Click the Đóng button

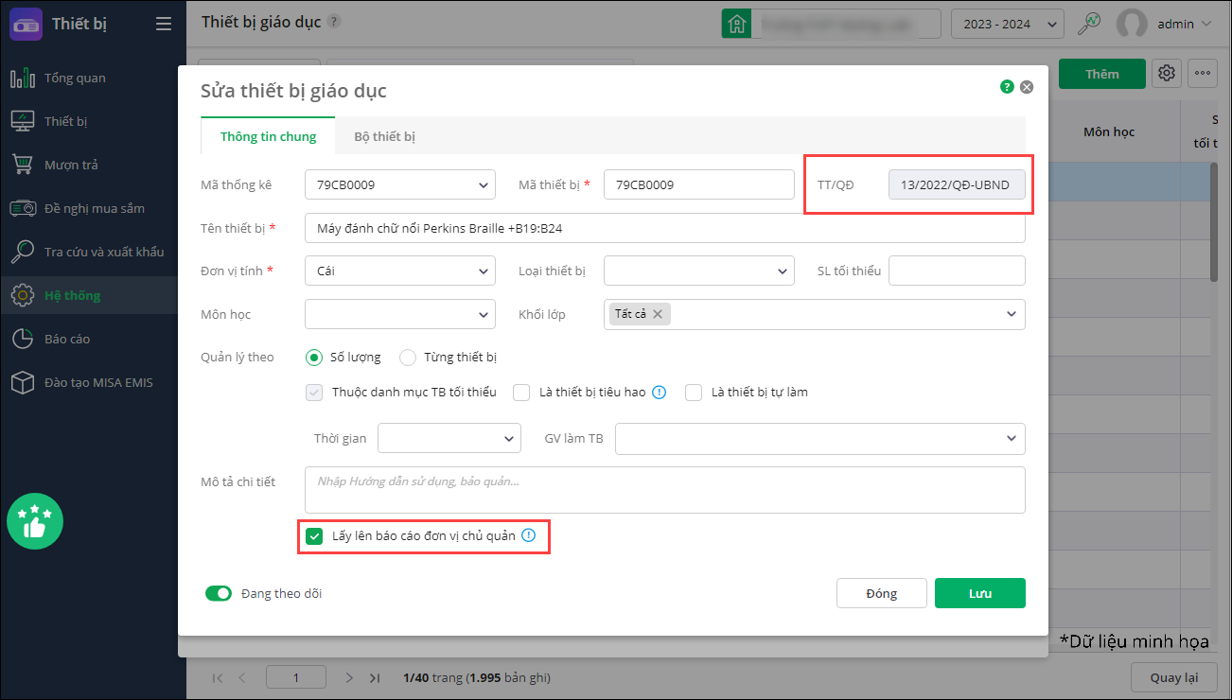coord(880,593)
